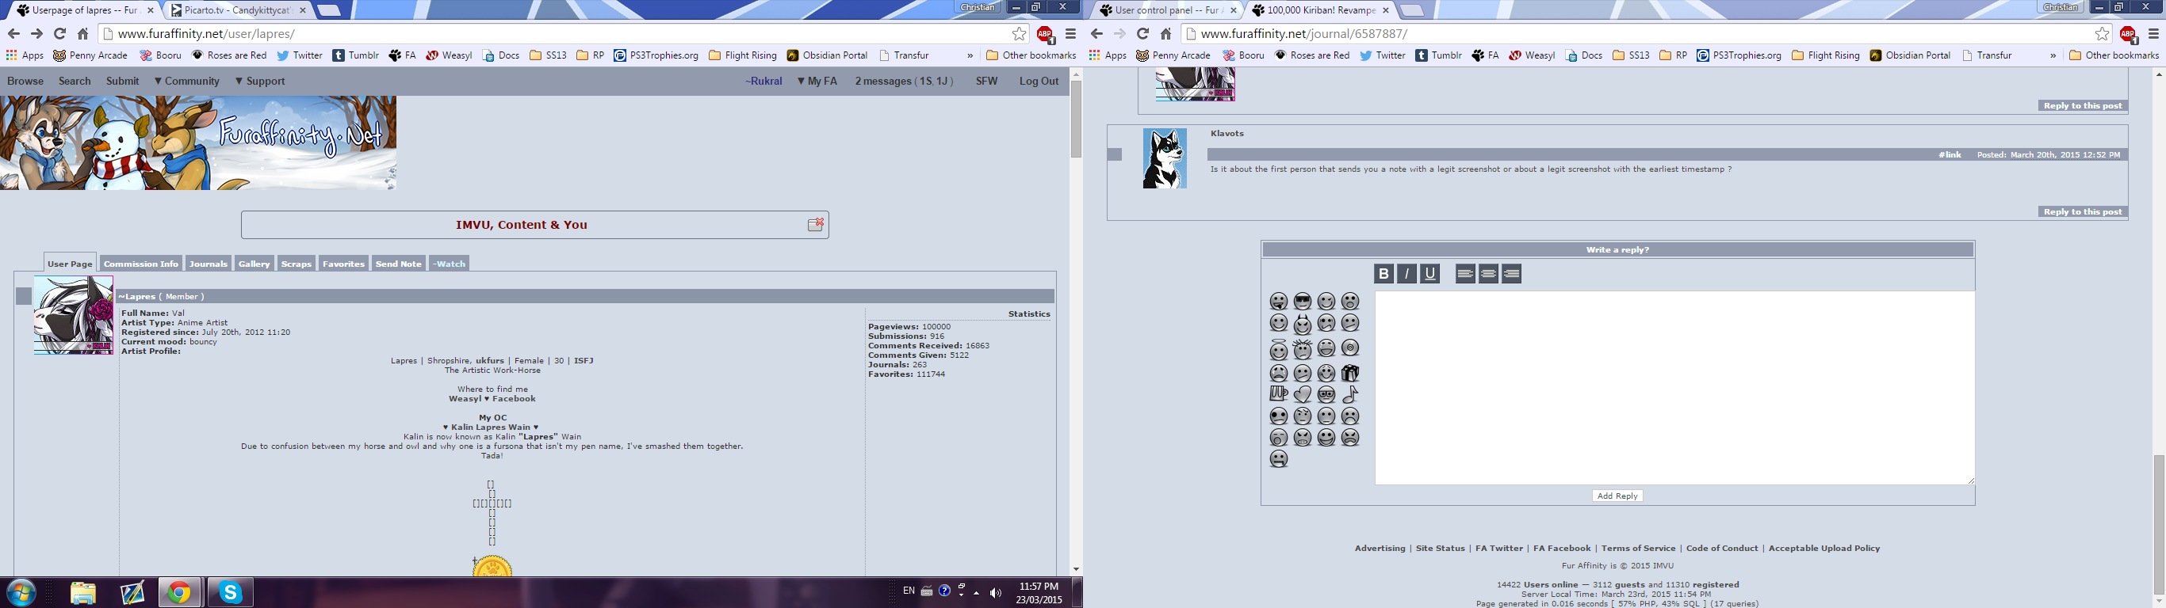Viewport: 2166px width, 608px height.
Task: Switch to User control panel browser tab
Action: 1167,10
